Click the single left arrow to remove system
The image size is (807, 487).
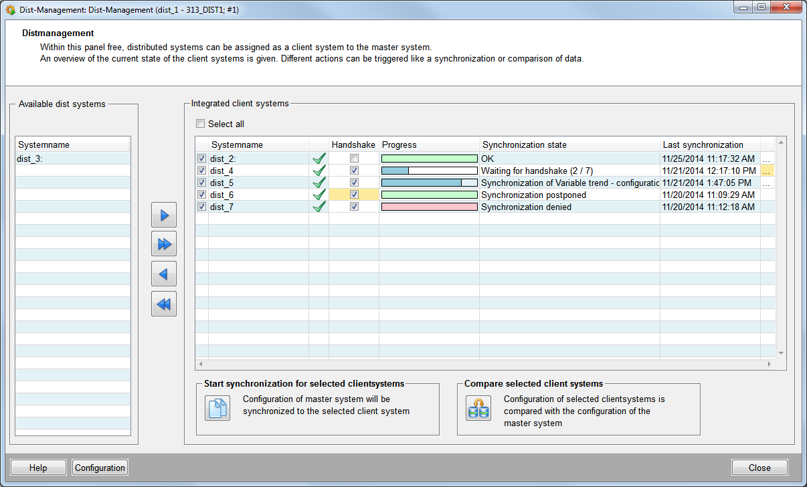[x=164, y=274]
